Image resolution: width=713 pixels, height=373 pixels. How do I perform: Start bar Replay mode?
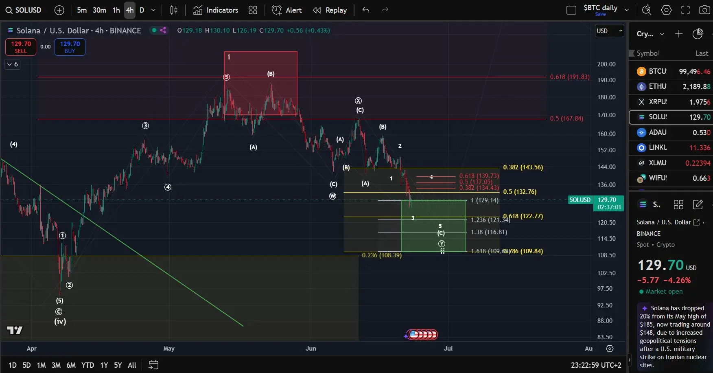[330, 10]
